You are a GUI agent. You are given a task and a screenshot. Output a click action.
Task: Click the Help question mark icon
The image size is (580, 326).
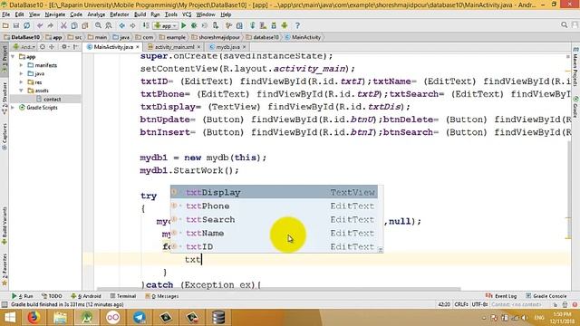297,25
